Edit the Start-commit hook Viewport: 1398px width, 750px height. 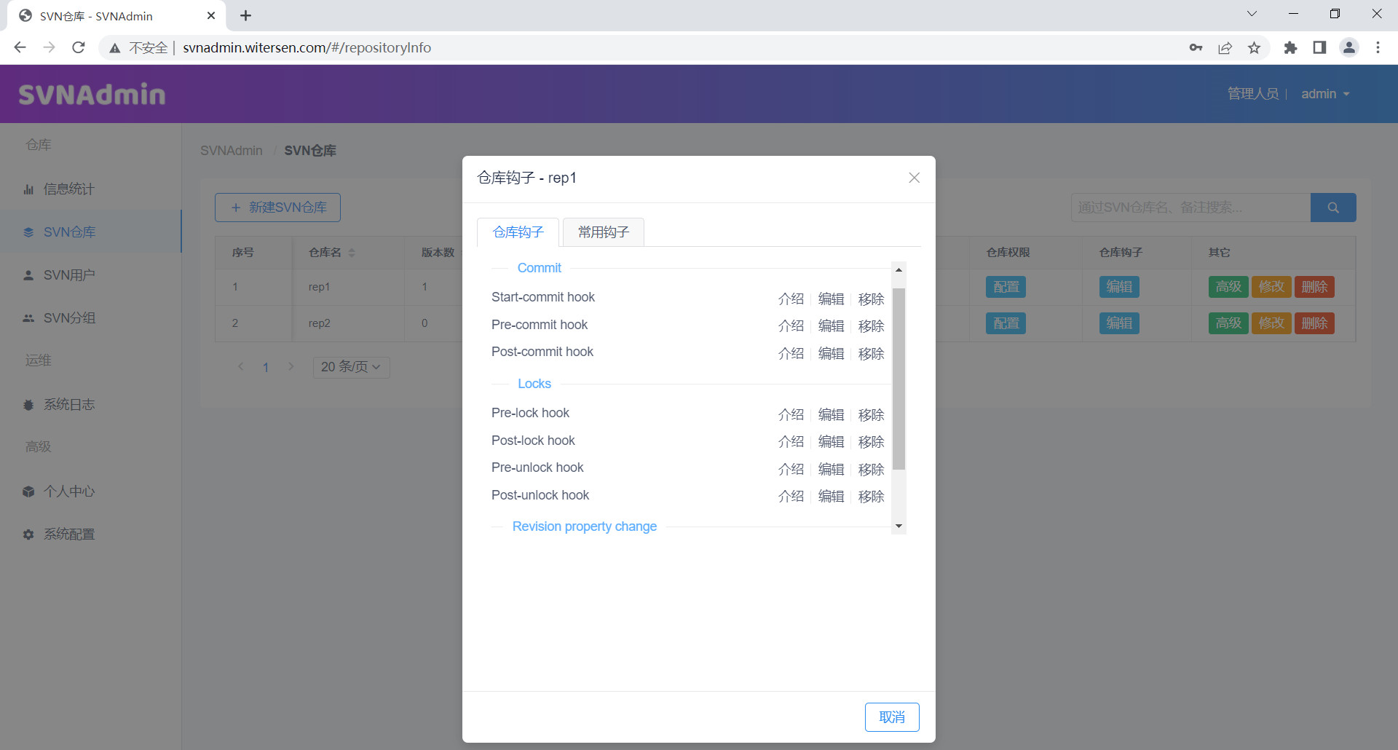[831, 299]
